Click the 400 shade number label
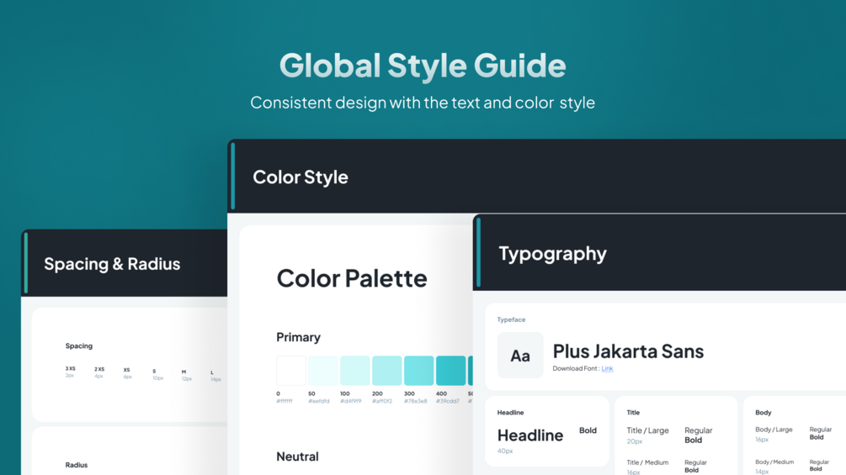The width and height of the screenshot is (846, 475). click(441, 393)
